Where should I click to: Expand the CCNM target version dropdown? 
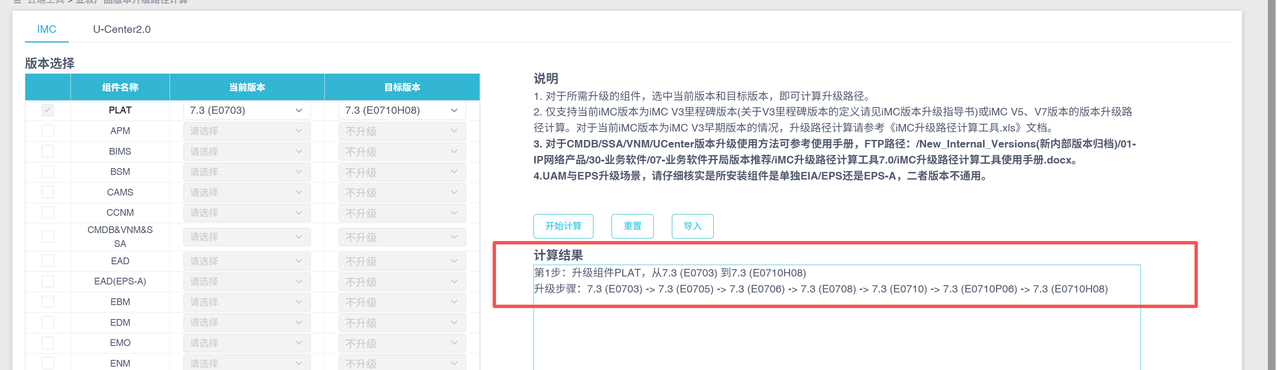click(x=402, y=213)
